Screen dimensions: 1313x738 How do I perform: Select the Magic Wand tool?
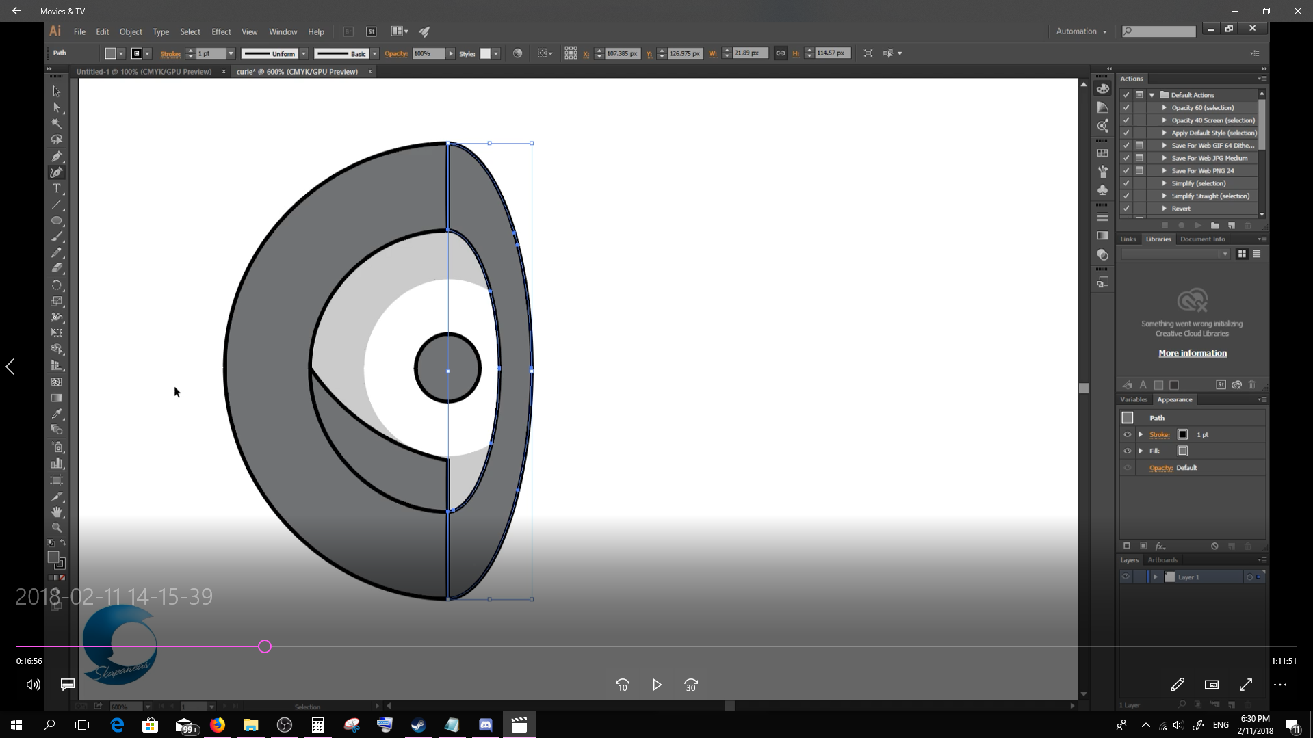[57, 124]
